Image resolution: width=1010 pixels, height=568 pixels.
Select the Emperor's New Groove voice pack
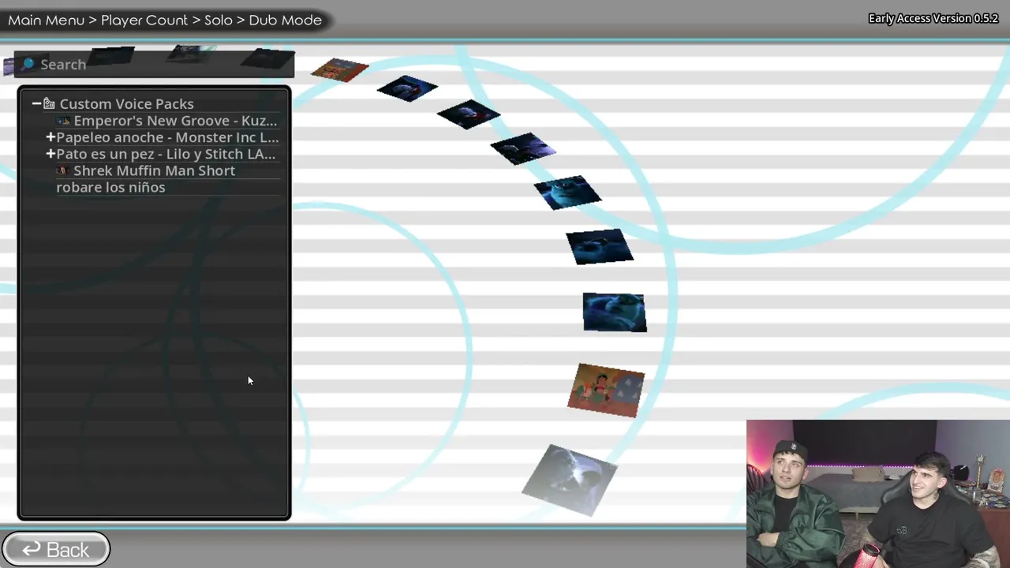tap(175, 121)
